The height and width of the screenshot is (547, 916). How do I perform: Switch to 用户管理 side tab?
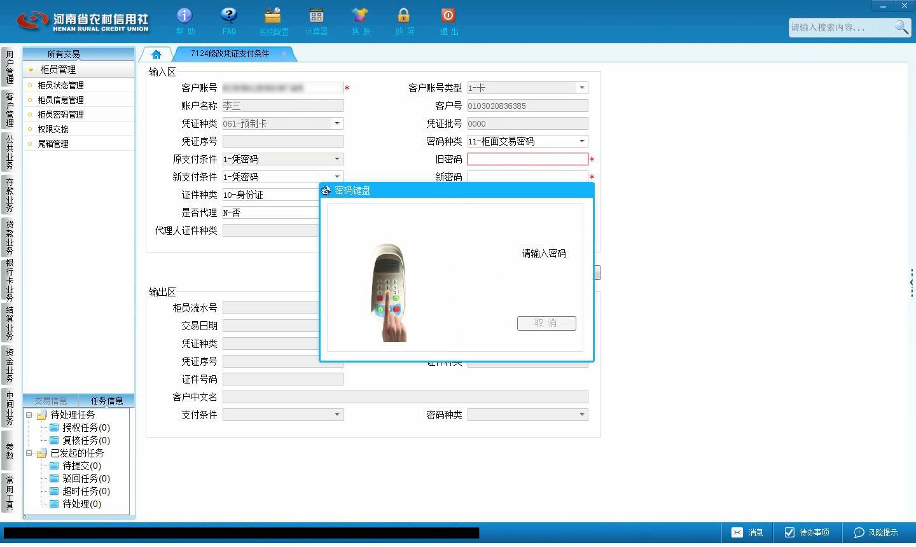pos(9,67)
